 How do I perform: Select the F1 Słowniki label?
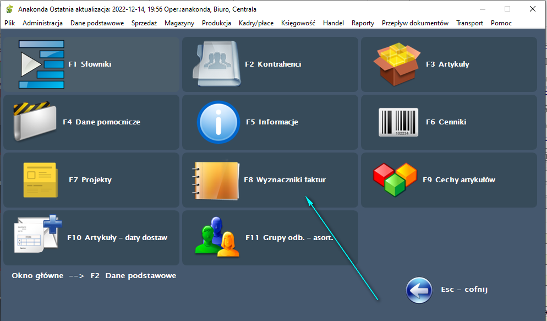[90, 64]
